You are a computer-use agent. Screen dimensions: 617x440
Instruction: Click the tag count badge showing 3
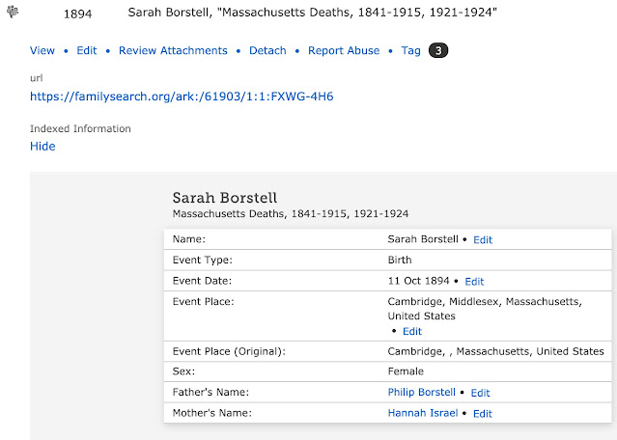436,50
